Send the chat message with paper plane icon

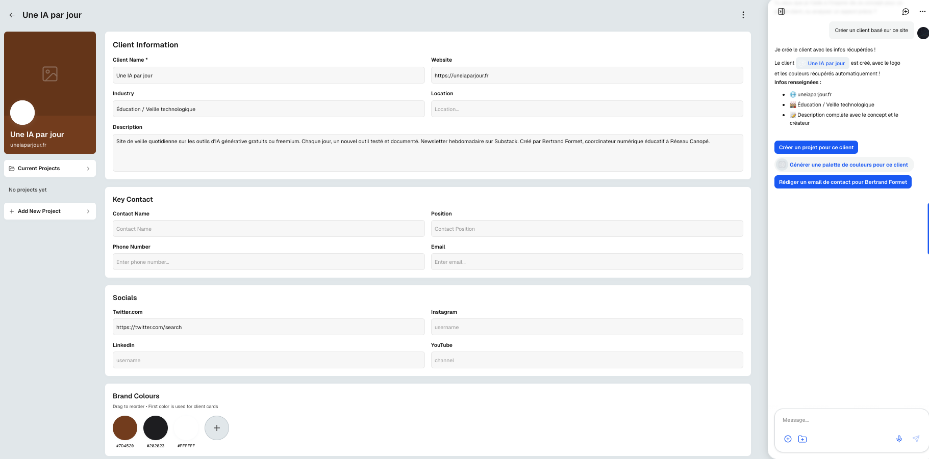coord(916,439)
